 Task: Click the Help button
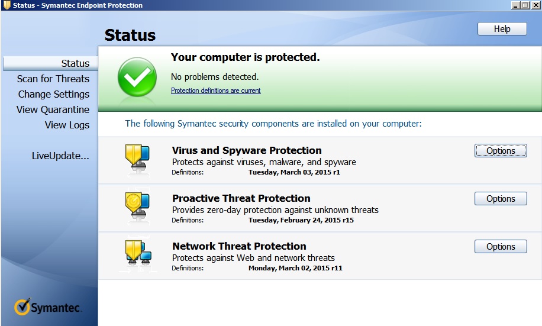click(x=502, y=28)
